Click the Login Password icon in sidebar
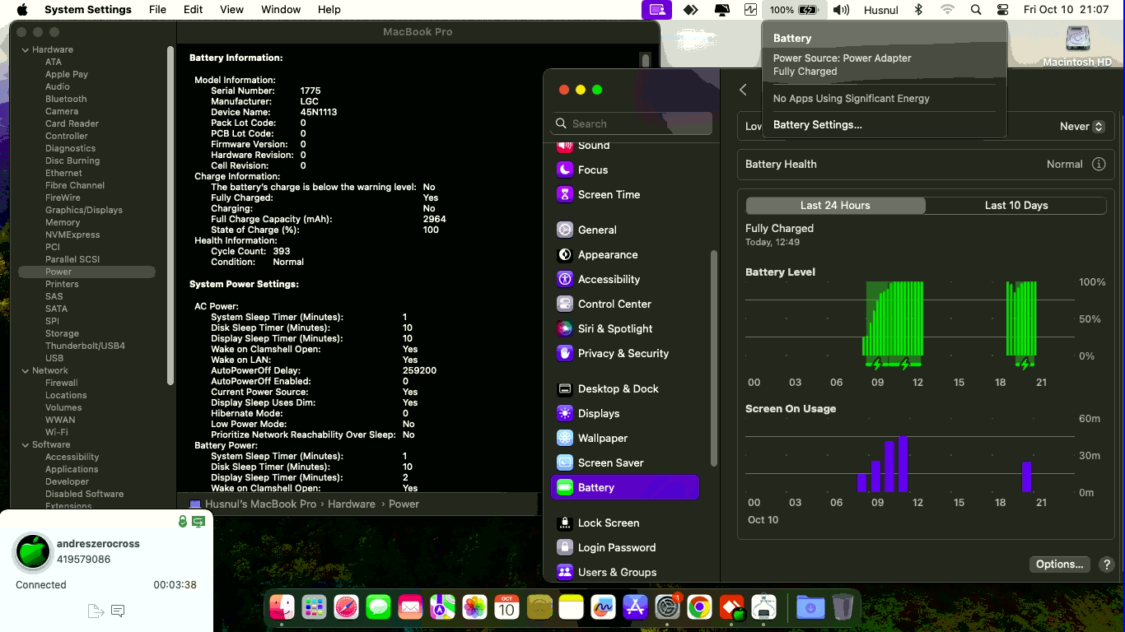The image size is (1125, 632). point(564,547)
